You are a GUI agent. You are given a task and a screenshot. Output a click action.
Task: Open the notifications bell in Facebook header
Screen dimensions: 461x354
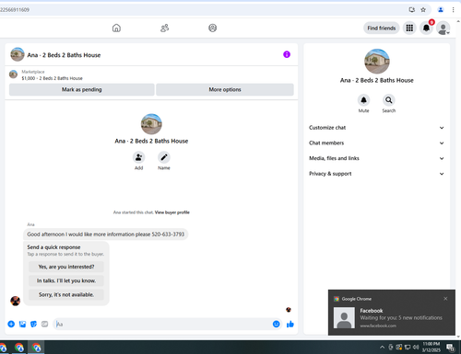pyautogui.click(x=426, y=29)
